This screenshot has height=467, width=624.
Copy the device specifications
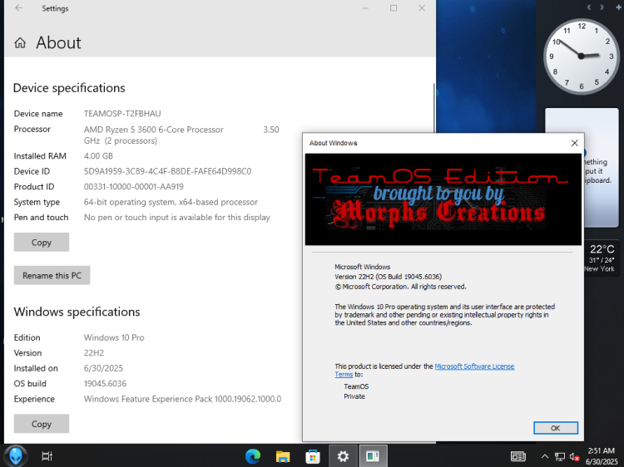pos(42,242)
